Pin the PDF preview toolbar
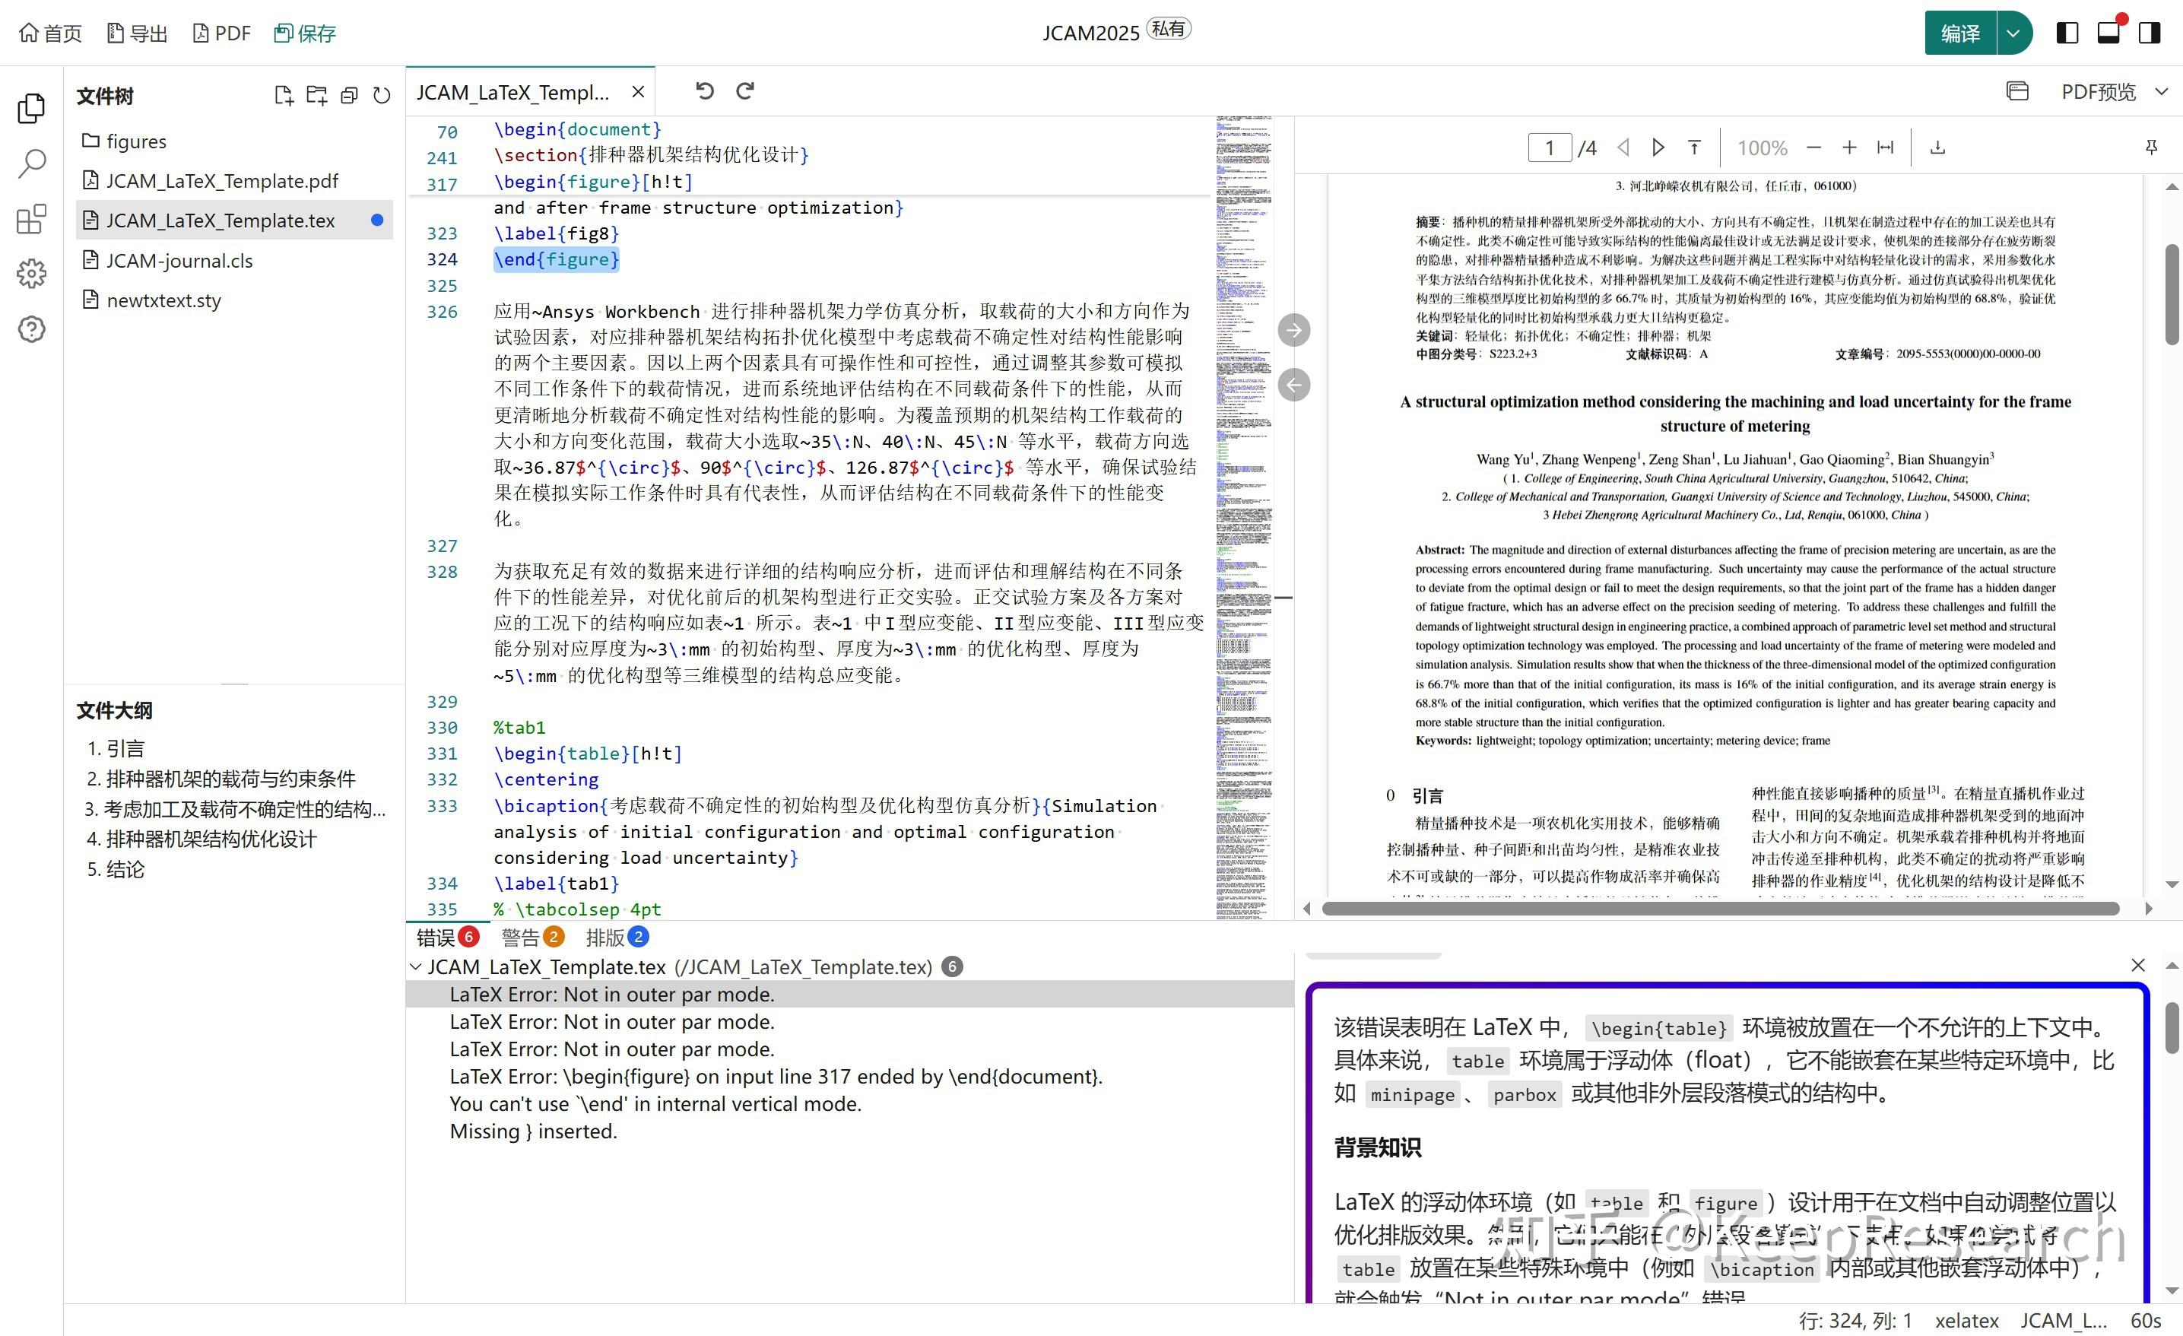This screenshot has height=1336, width=2183. click(2151, 148)
